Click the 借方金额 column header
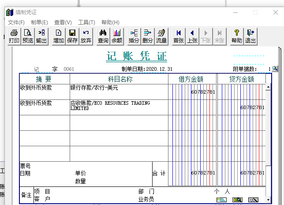 (x=192, y=79)
